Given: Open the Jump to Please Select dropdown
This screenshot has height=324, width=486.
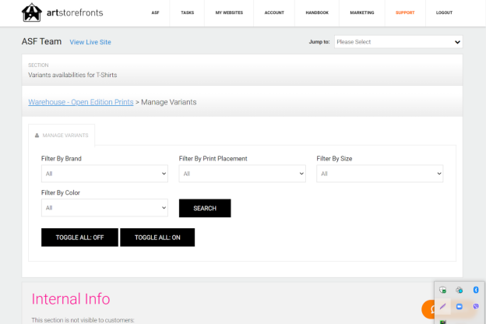Looking at the screenshot, I should click(398, 42).
